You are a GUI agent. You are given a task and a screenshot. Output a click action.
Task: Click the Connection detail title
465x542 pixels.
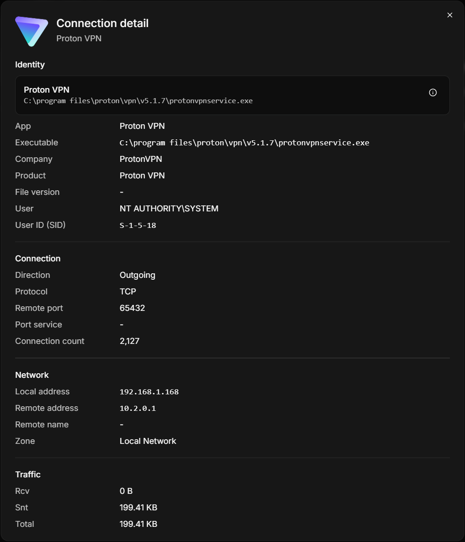point(102,23)
